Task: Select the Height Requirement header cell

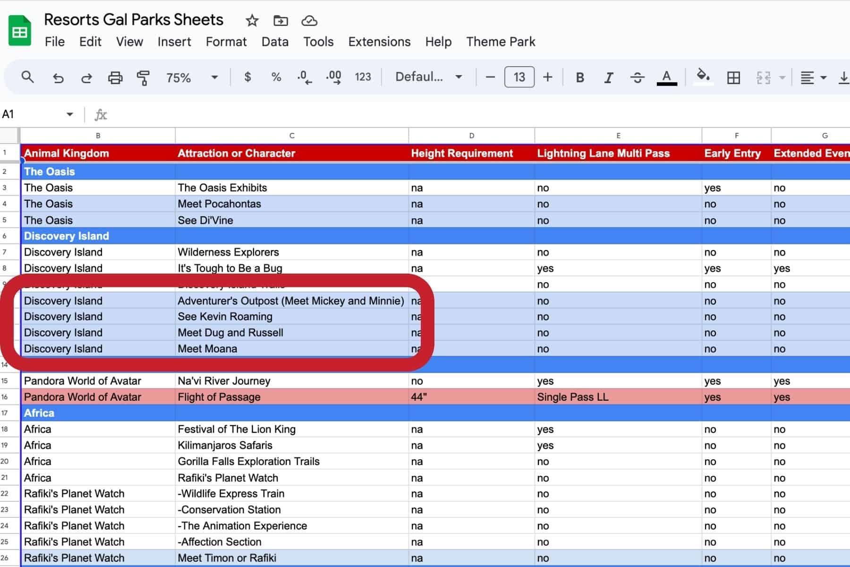Action: (471, 153)
